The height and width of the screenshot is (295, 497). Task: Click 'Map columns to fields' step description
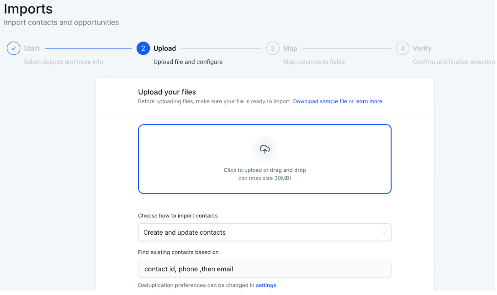click(314, 62)
